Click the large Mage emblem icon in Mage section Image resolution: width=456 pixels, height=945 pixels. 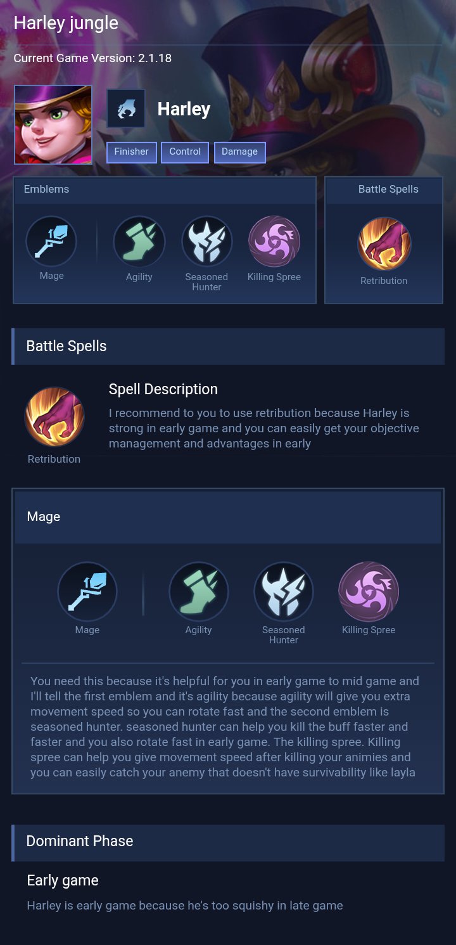[87, 592]
